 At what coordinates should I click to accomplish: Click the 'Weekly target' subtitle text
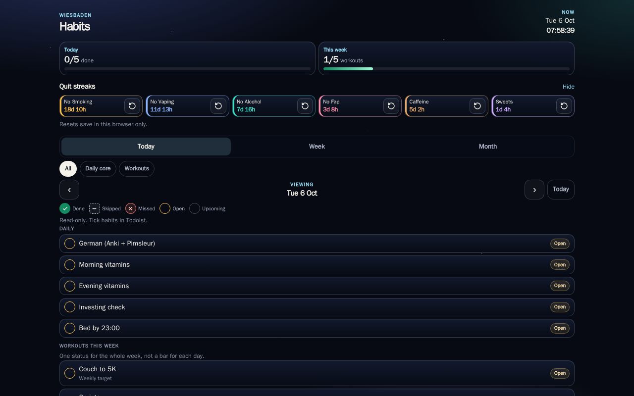coord(95,378)
